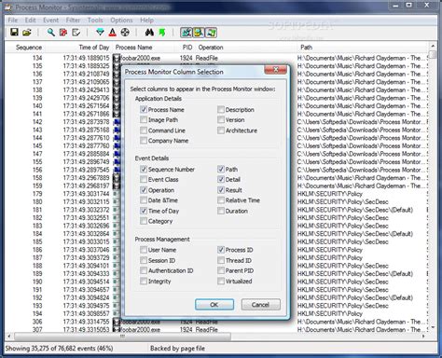Click the Clear display toolbar icon
This screenshot has height=358, width=442.
76,33
